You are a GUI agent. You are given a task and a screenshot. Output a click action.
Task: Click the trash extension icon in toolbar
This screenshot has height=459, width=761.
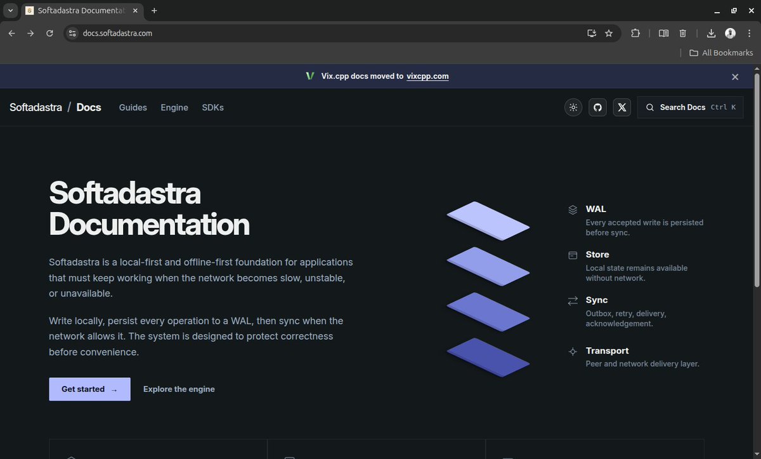tap(683, 33)
